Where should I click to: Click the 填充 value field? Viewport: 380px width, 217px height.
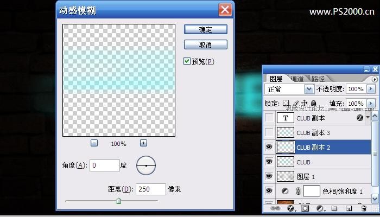click(356, 104)
